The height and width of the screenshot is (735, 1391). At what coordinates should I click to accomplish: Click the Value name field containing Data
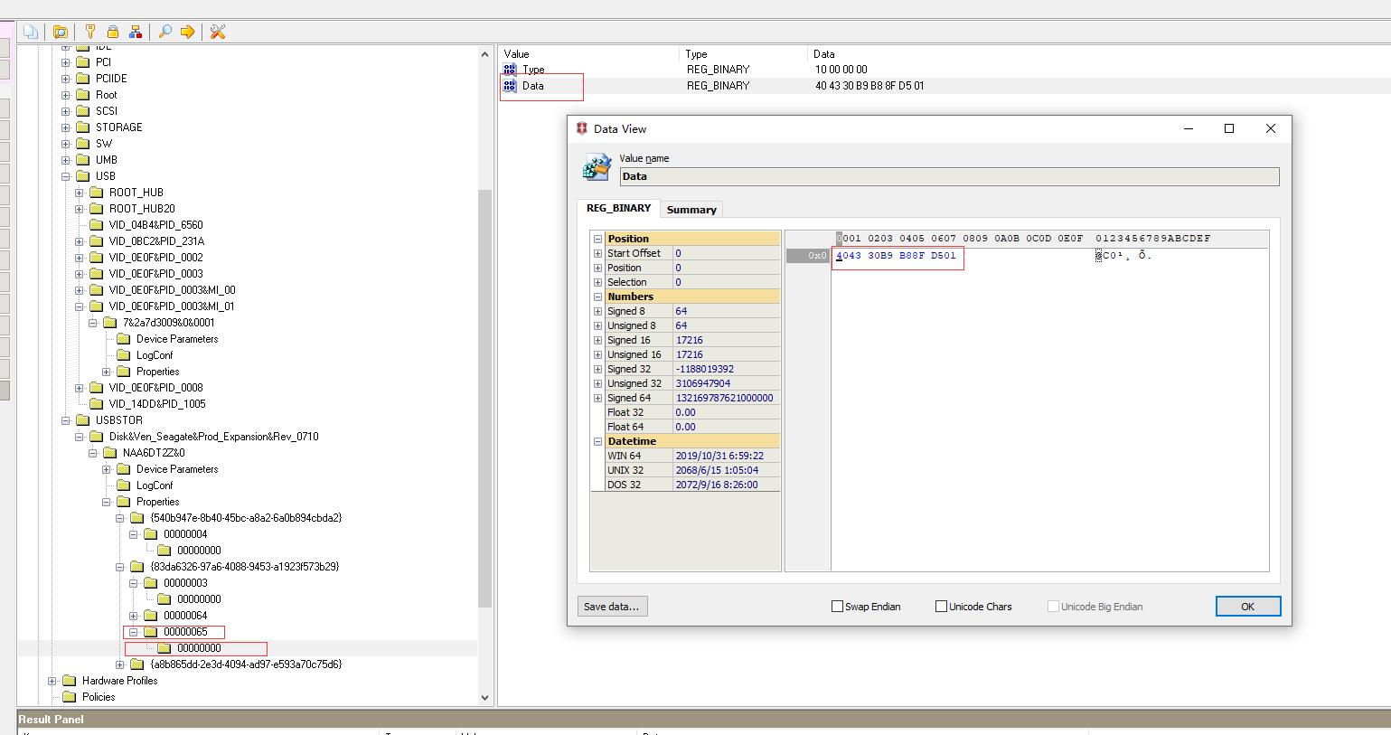pyautogui.click(x=949, y=176)
